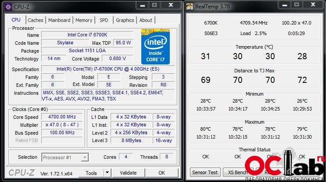326x182 pixels.
Task: Click the Validate button
Action: 128,173
